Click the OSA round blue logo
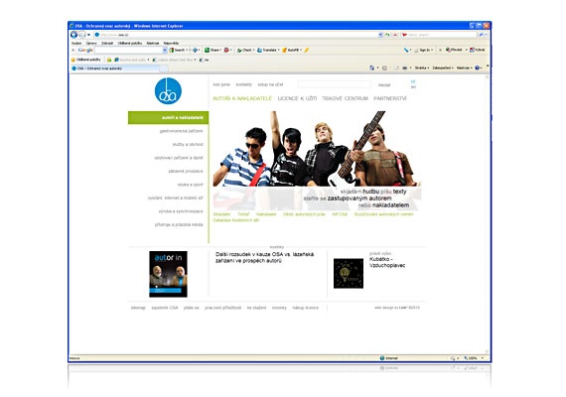This screenshot has height=397, width=566. [x=168, y=91]
